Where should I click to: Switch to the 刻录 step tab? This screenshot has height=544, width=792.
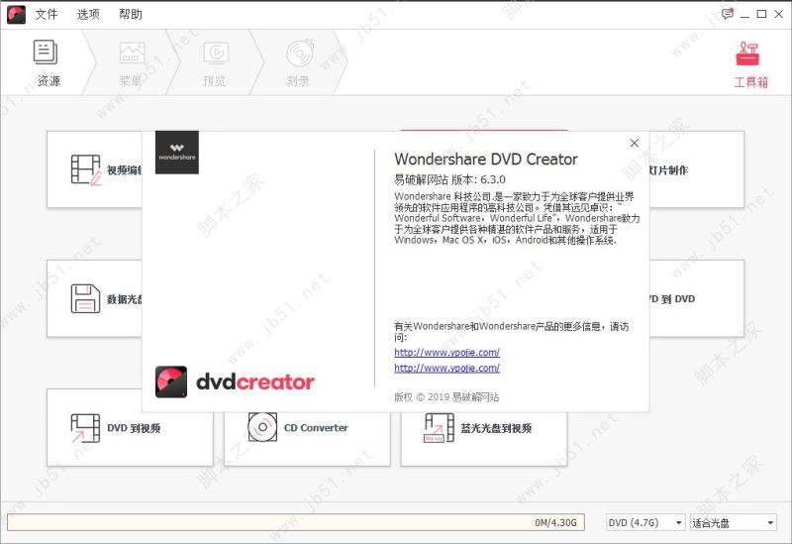(x=299, y=62)
